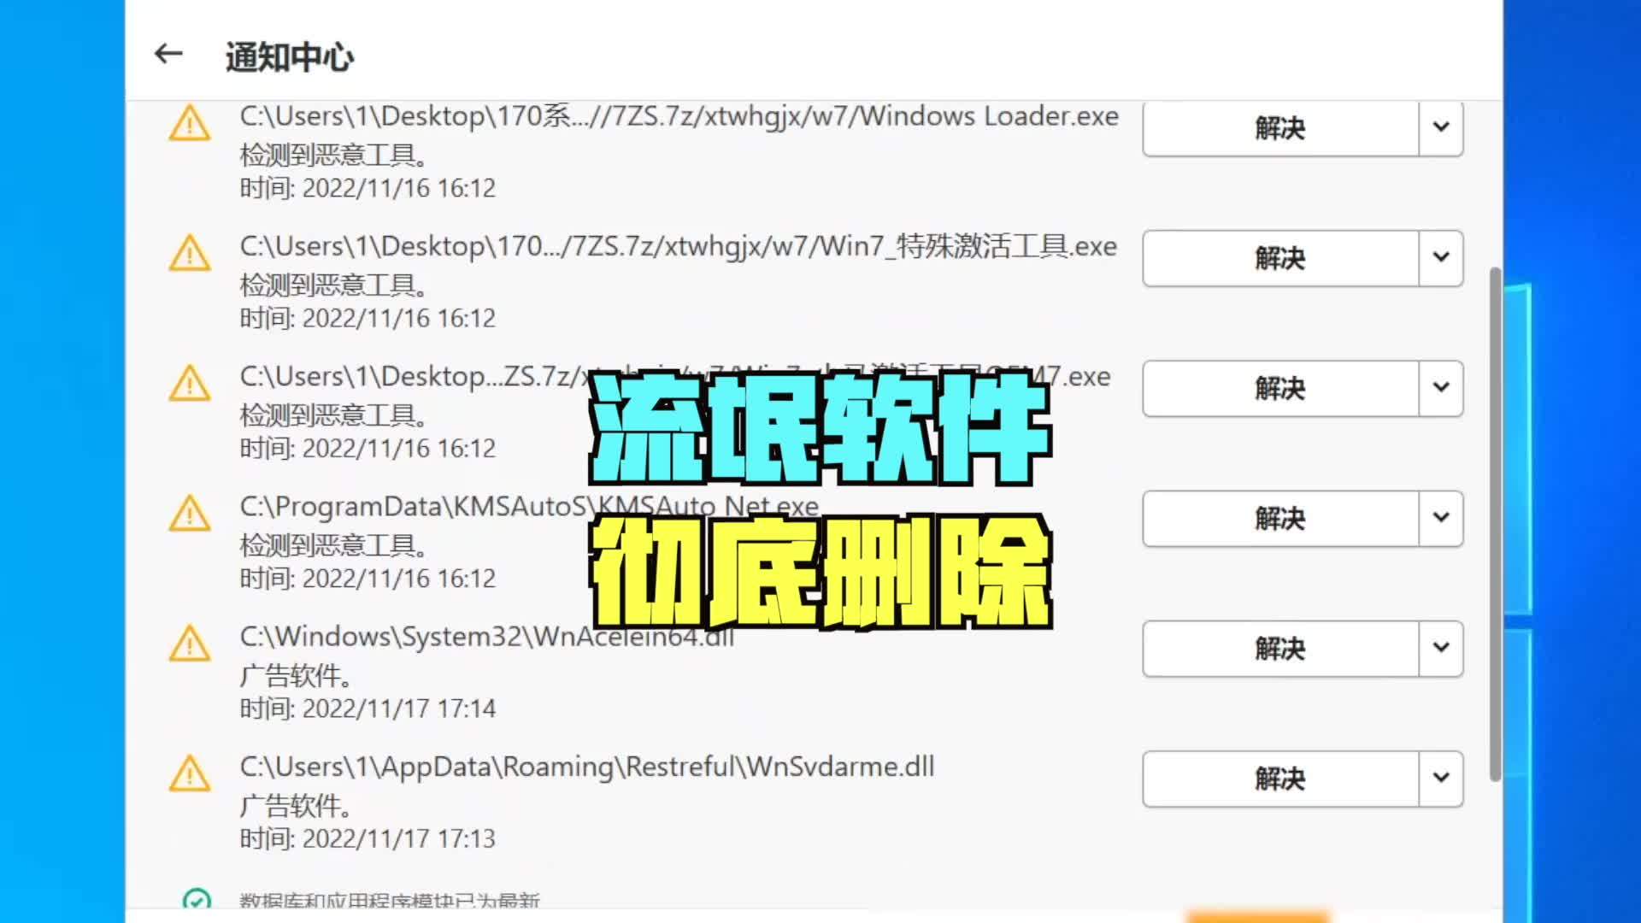Click the green checkmark database status icon
Image resolution: width=1641 pixels, height=923 pixels.
click(197, 900)
